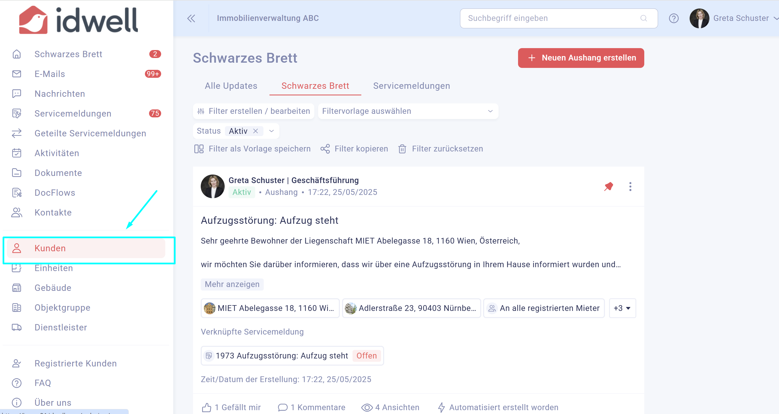The height and width of the screenshot is (414, 779).
Task: Open help question mark icon in header
Action: [x=673, y=18]
